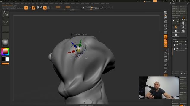Open the Alpha menu
The image size is (190, 106).
pyautogui.click(x=3, y=3)
